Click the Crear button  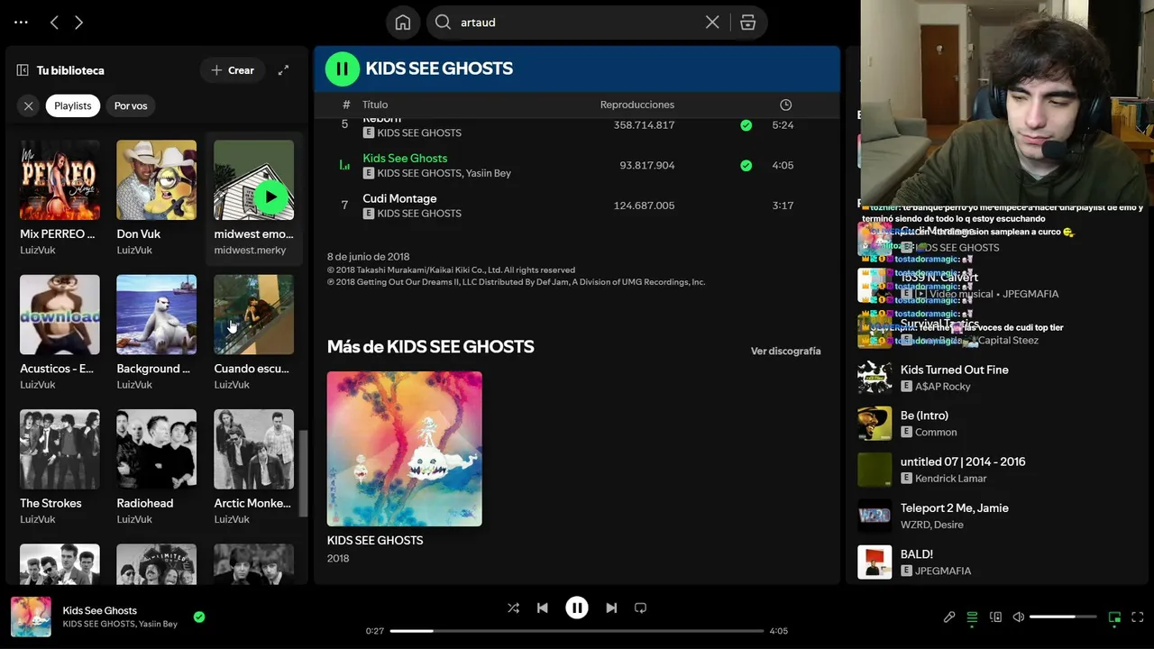(233, 70)
